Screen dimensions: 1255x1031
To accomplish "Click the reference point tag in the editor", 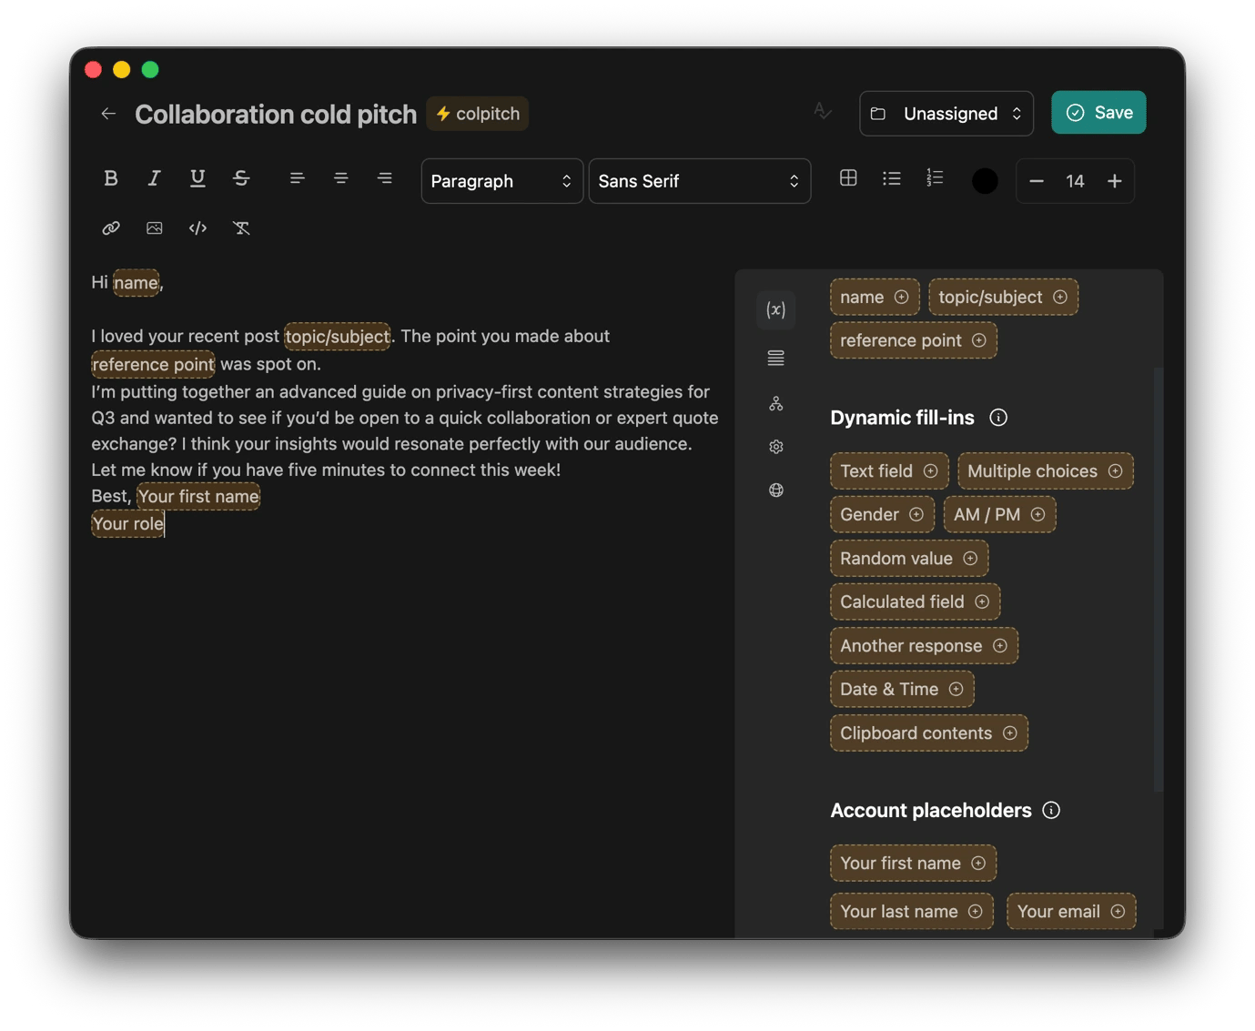I will 153,365.
